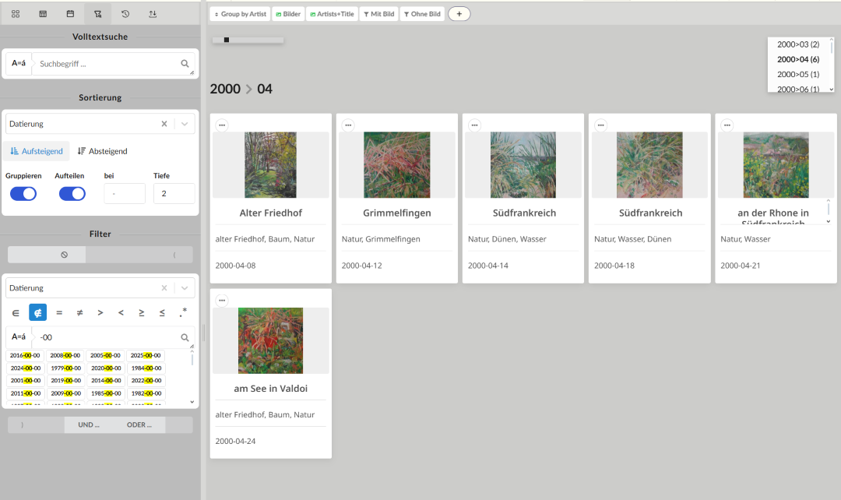Click the three-dots menu on Alter Friedhof card
The height and width of the screenshot is (500, 841).
(x=222, y=125)
